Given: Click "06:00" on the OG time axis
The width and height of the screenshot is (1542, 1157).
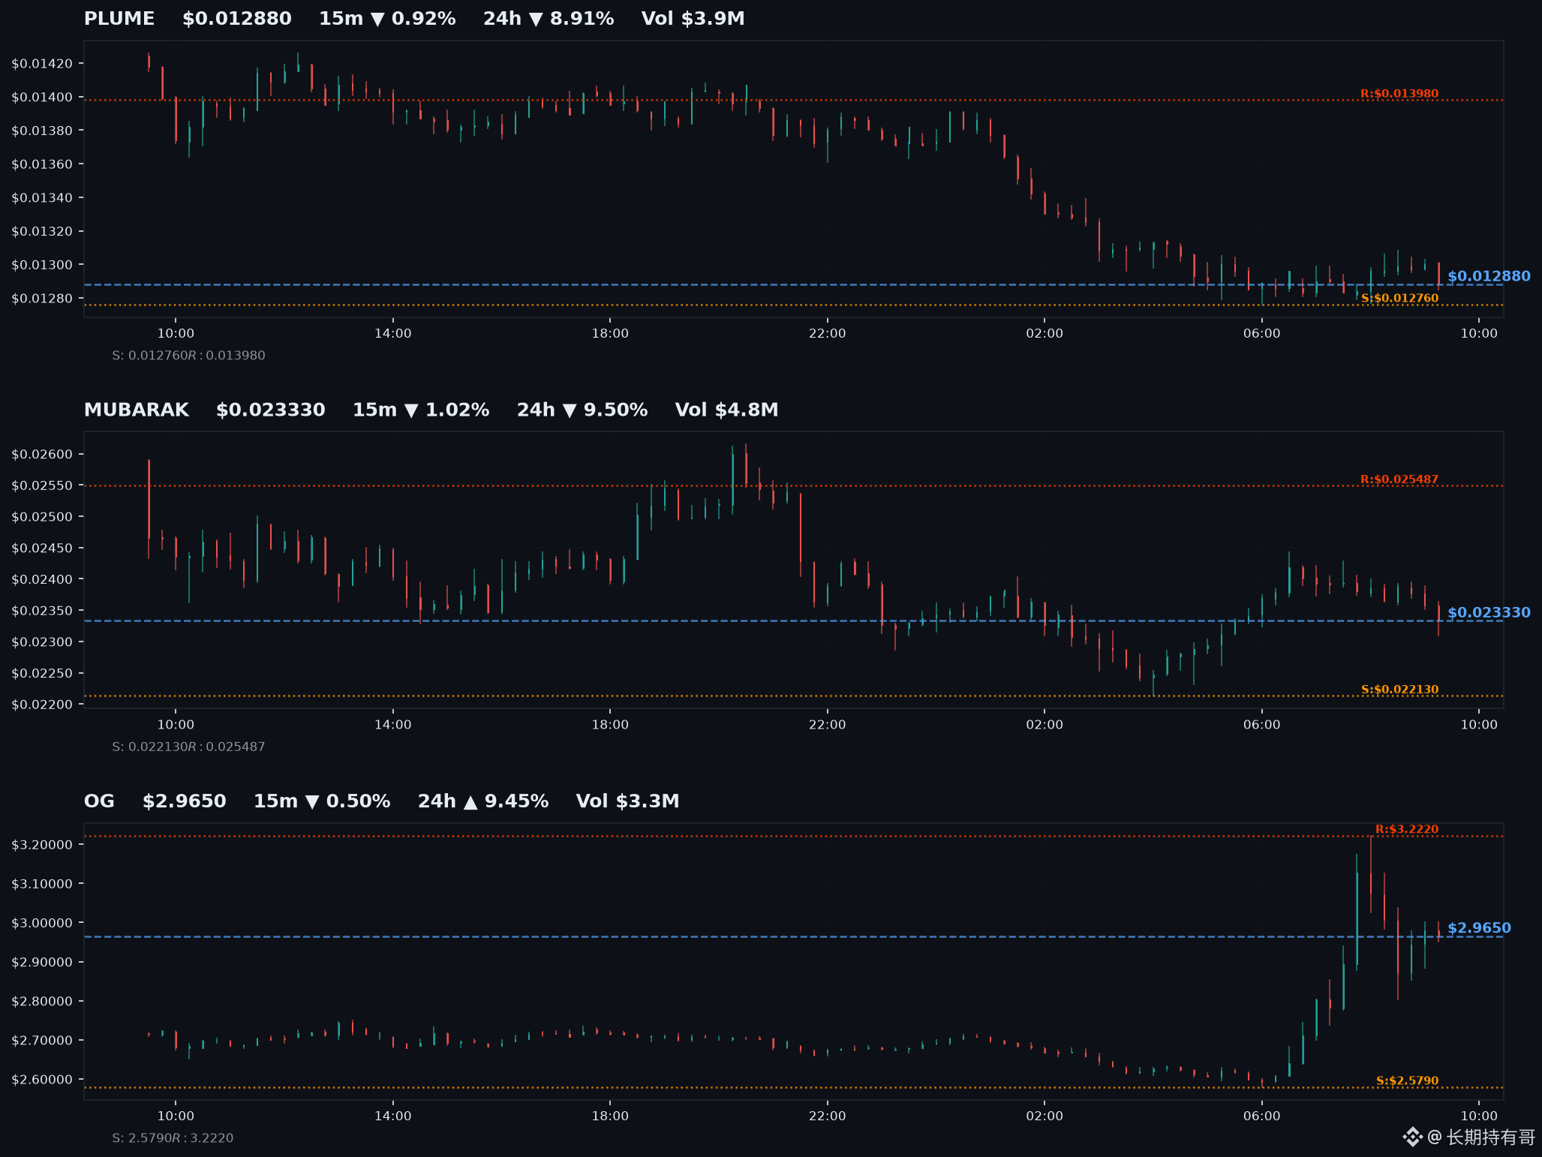Looking at the screenshot, I should click(x=1261, y=1116).
